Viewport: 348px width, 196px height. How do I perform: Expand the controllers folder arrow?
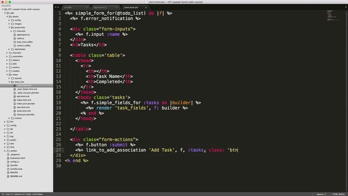click(7, 57)
